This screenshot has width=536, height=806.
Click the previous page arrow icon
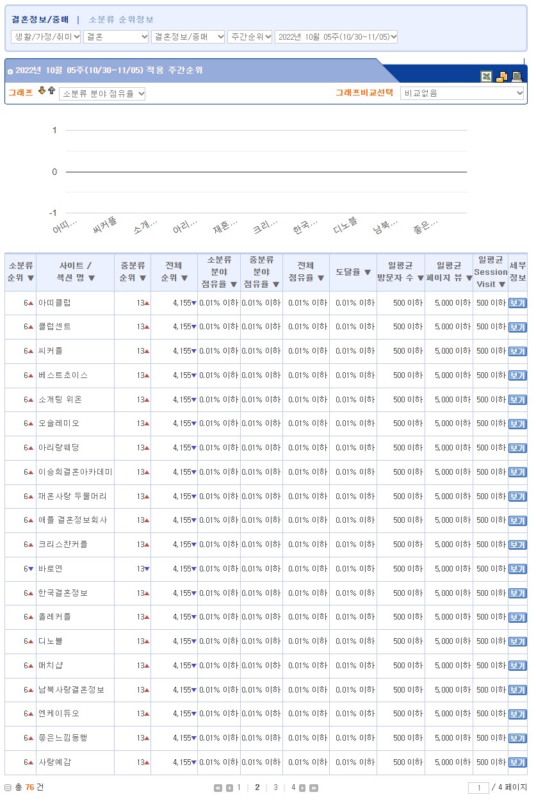[x=229, y=788]
